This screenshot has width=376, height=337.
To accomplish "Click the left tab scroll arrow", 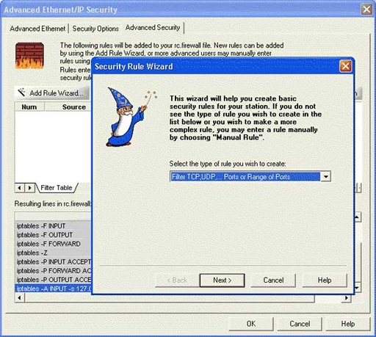I will pyautogui.click(x=20, y=188).
